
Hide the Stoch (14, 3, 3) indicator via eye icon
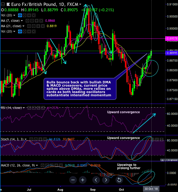pos(31,139)
